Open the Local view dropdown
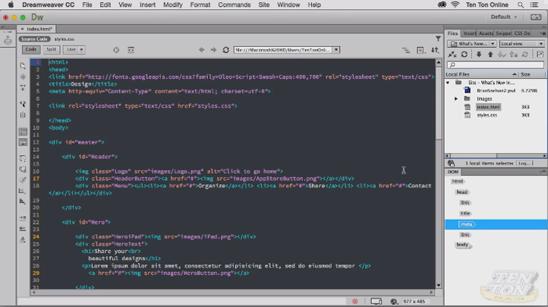This screenshot has height=307, width=548. [x=521, y=44]
